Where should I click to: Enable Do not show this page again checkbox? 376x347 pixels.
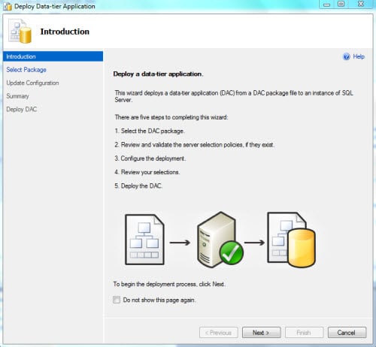point(117,300)
